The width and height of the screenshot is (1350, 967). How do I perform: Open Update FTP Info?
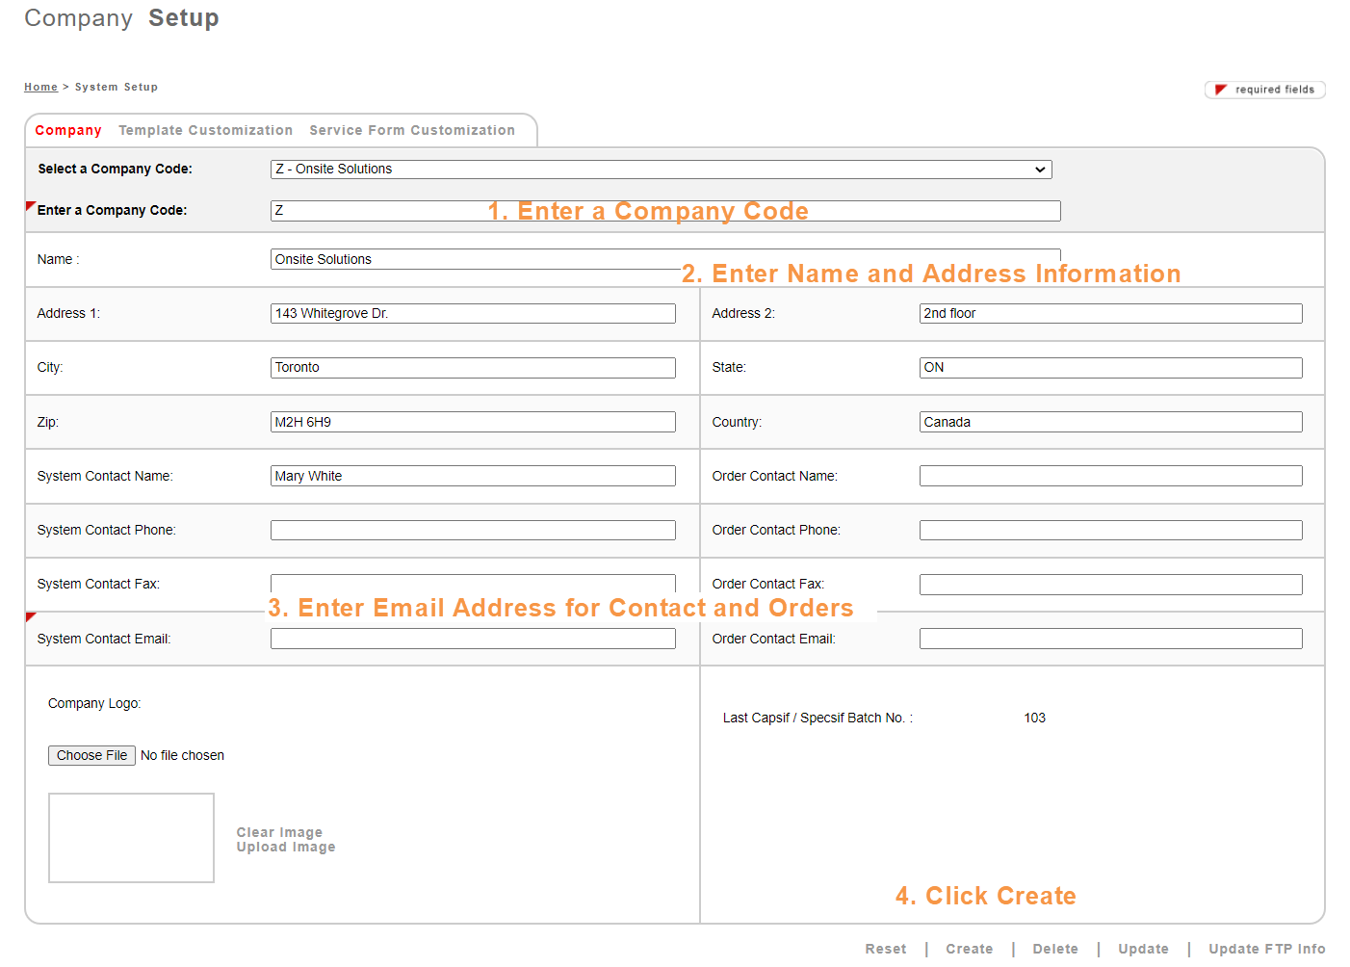tap(1266, 949)
